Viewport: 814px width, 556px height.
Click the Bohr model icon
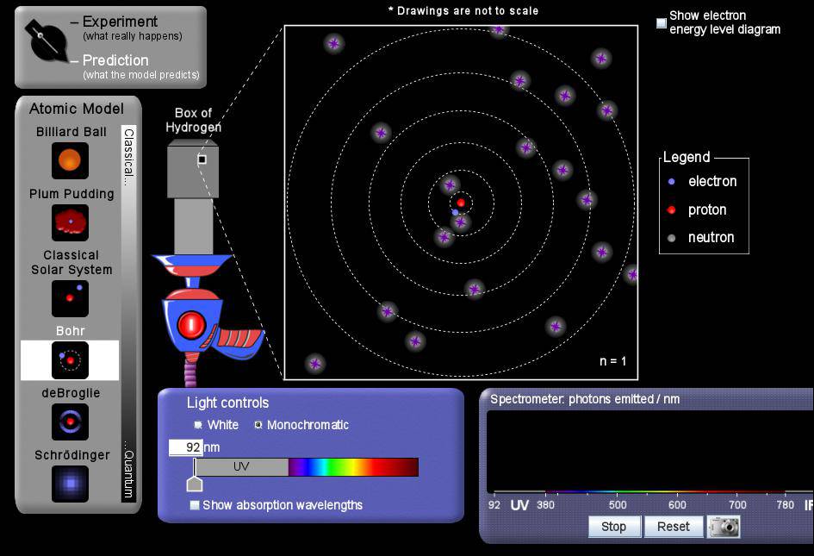pos(70,359)
